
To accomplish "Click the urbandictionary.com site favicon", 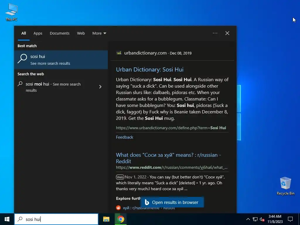I will tap(119, 53).
